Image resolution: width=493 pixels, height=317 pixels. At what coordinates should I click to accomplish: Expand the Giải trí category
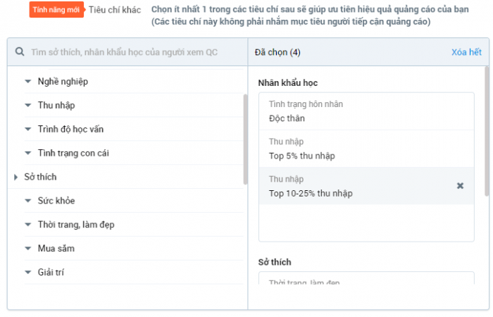(27, 272)
